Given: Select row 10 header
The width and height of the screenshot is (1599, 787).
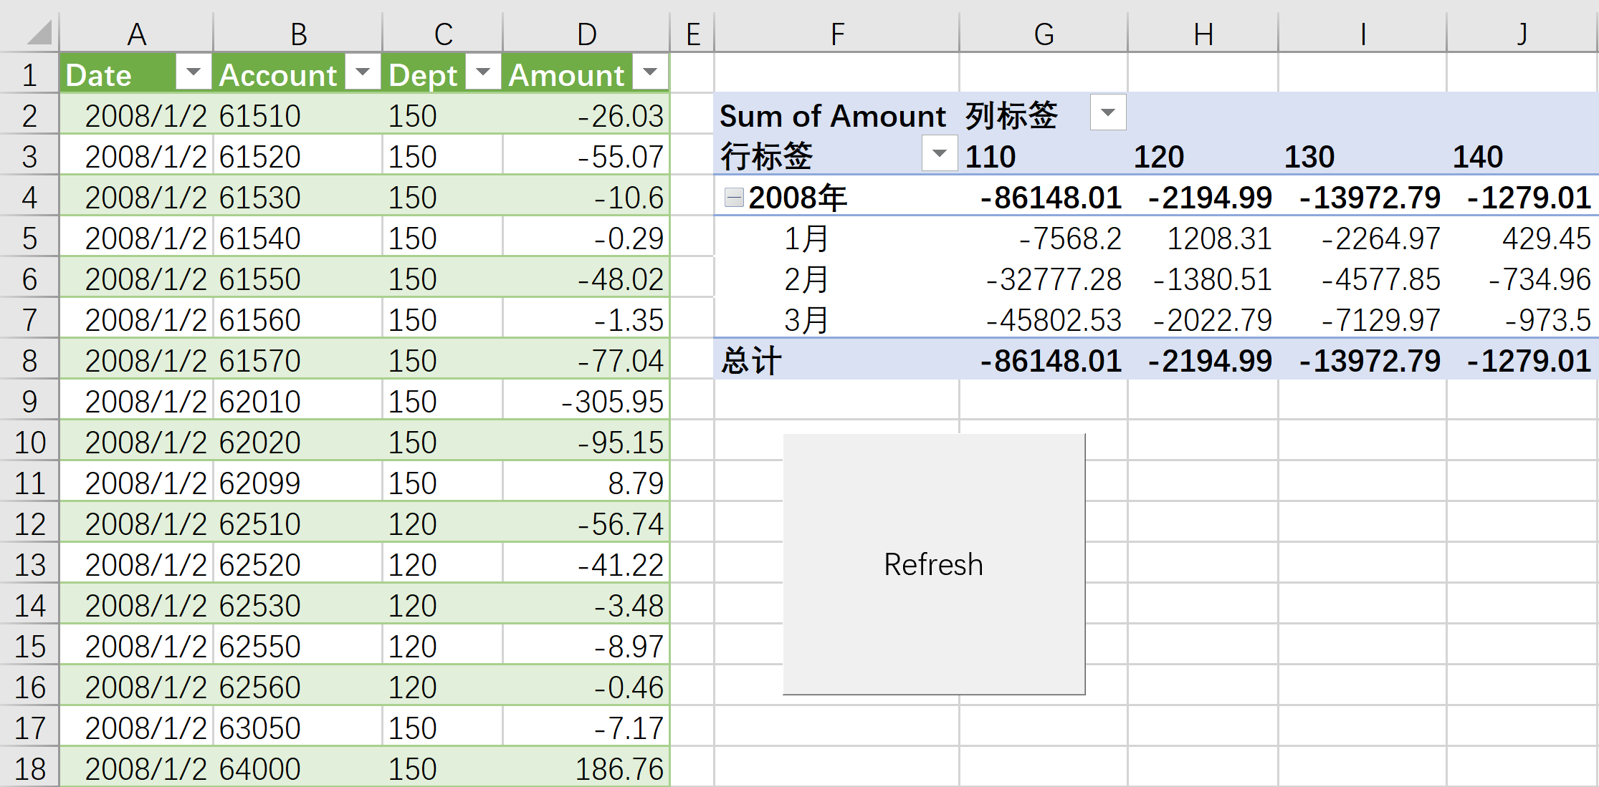Looking at the screenshot, I should (29, 443).
